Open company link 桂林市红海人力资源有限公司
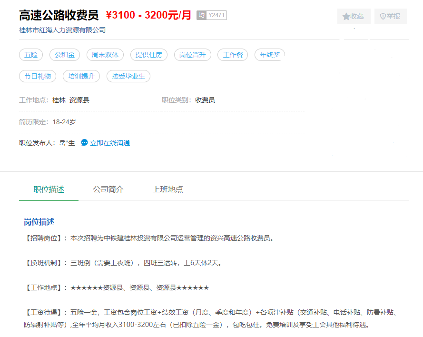 pos(62,30)
